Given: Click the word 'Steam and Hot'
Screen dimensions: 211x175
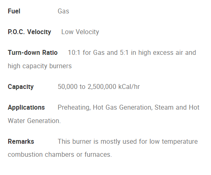Looking at the screenshot, I should pos(177,107).
